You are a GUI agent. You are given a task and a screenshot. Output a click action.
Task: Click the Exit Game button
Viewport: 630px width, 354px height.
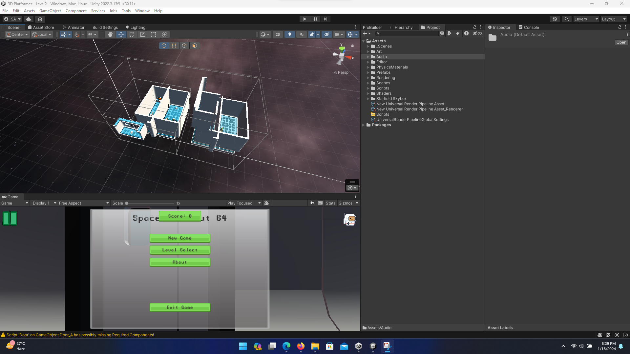point(180,307)
